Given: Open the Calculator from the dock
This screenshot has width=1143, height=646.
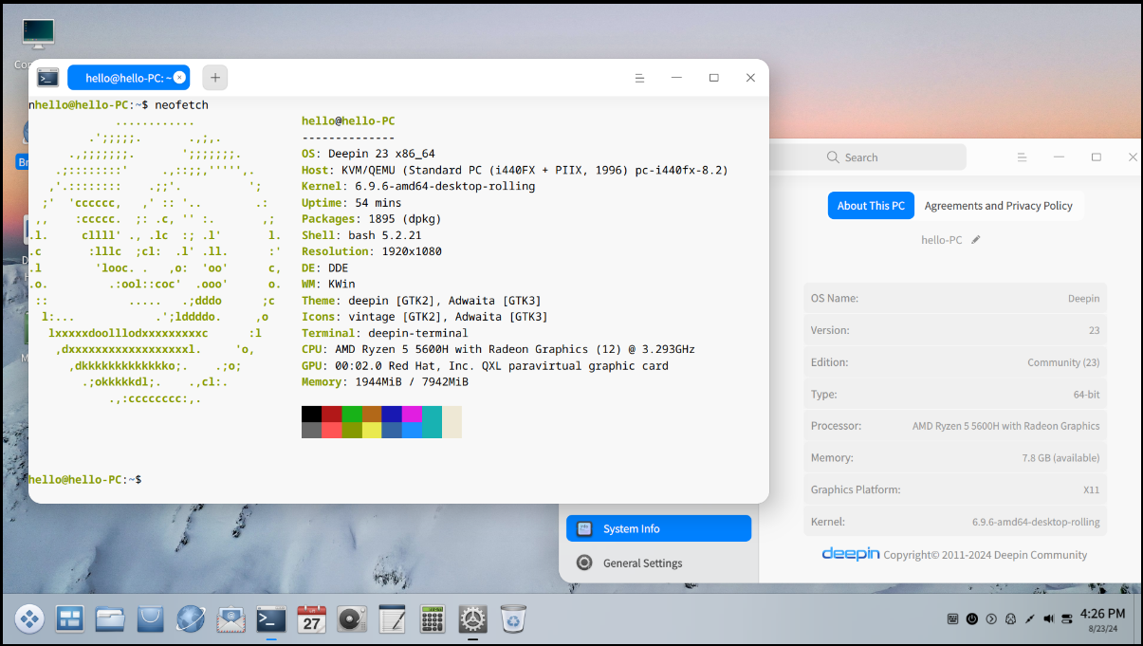Looking at the screenshot, I should tap(433, 618).
